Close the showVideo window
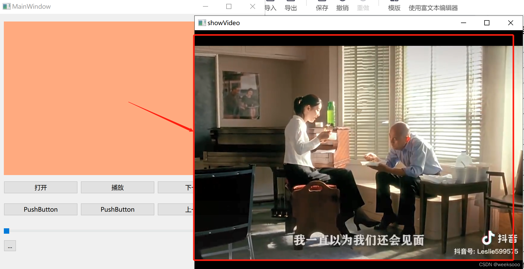The width and height of the screenshot is (524, 269). pyautogui.click(x=510, y=23)
